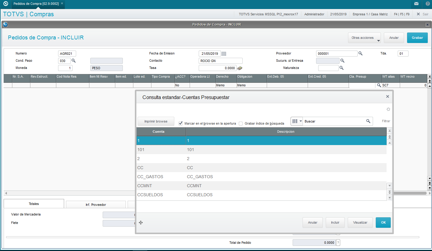The image size is (432, 251).
Task: Open the Sucurs. p/ Entrega lookup magnifier
Action: [x=342, y=60]
